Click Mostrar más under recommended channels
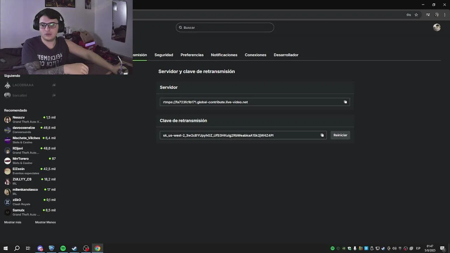 13,222
